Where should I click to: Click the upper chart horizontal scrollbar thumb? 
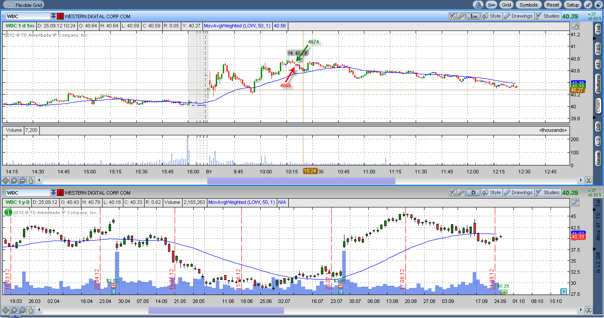[x=301, y=180]
